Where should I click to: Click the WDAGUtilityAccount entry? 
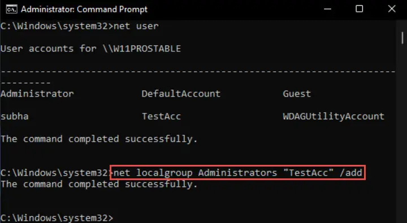tap(334, 116)
